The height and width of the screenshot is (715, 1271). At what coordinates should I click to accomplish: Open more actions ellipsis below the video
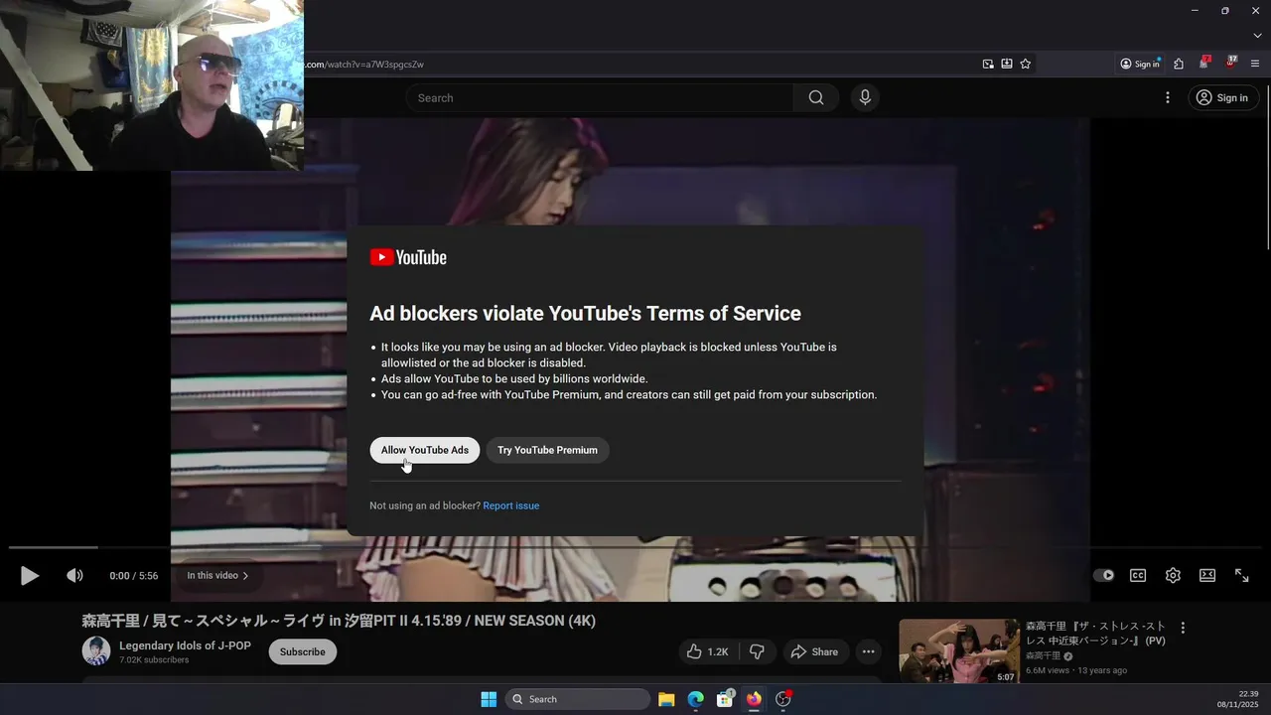(869, 651)
